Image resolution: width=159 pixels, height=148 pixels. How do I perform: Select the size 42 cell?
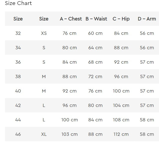click(x=18, y=105)
